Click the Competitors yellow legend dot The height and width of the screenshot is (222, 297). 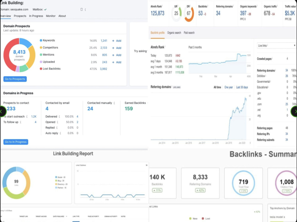coord(41,48)
